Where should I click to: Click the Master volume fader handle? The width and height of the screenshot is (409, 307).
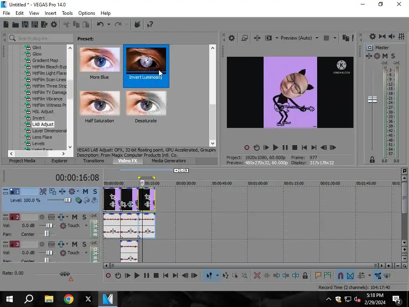click(372, 99)
